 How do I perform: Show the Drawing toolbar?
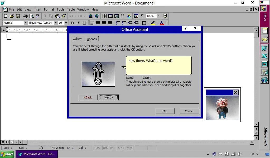129,16
